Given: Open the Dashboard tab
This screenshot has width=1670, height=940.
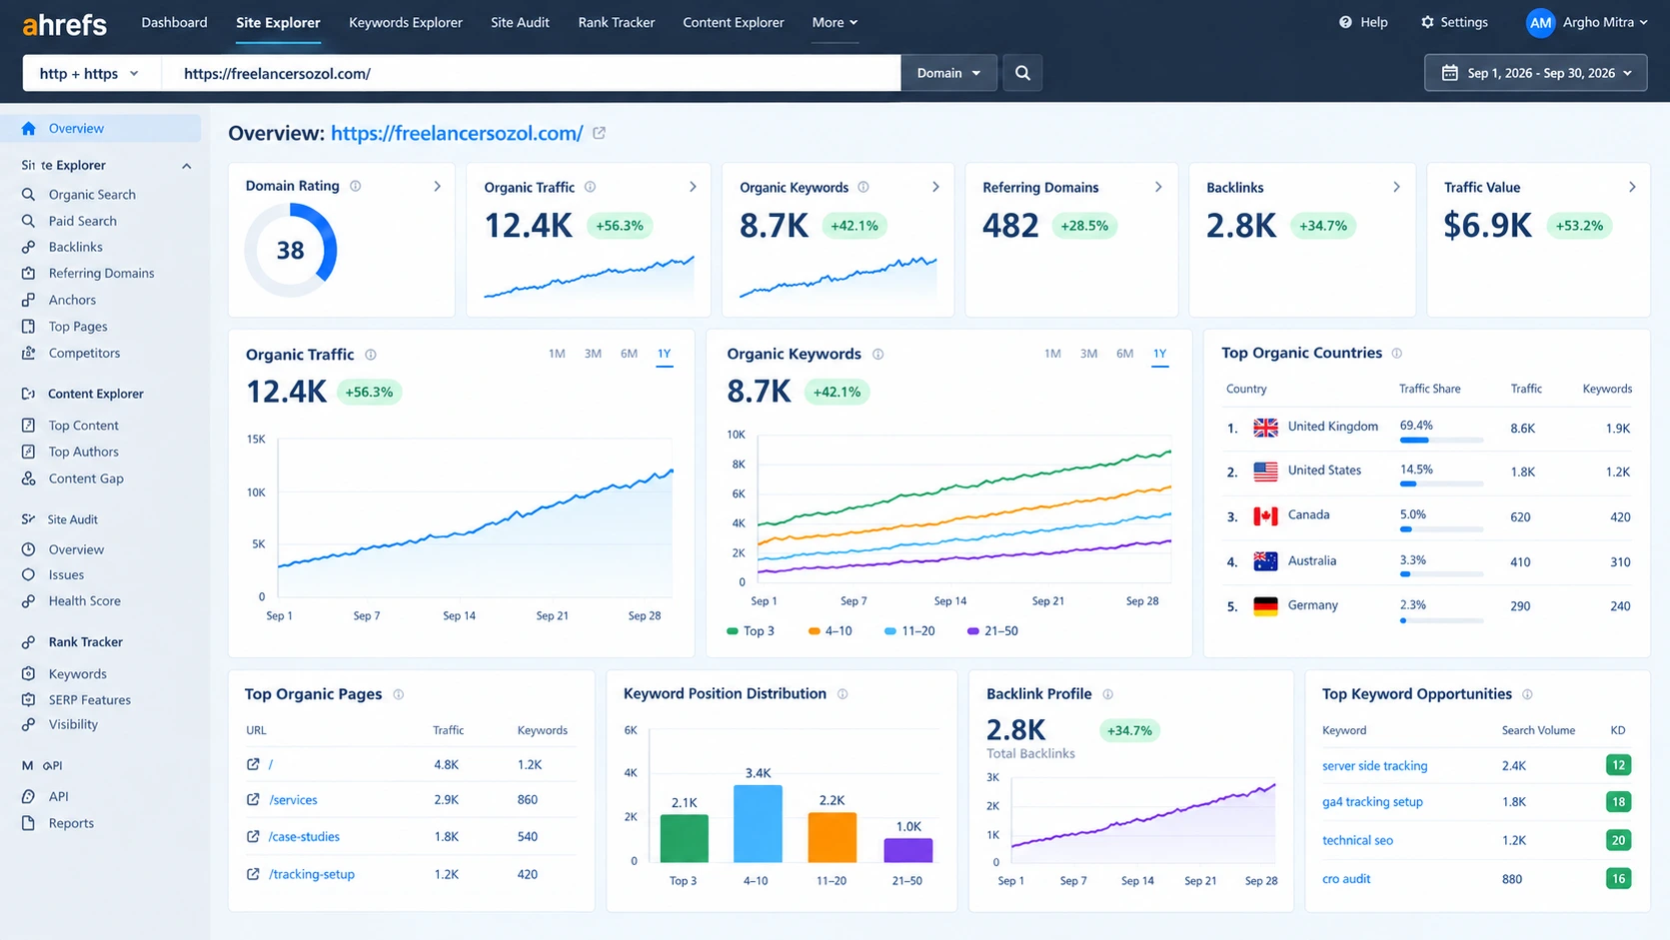Looking at the screenshot, I should click(174, 22).
